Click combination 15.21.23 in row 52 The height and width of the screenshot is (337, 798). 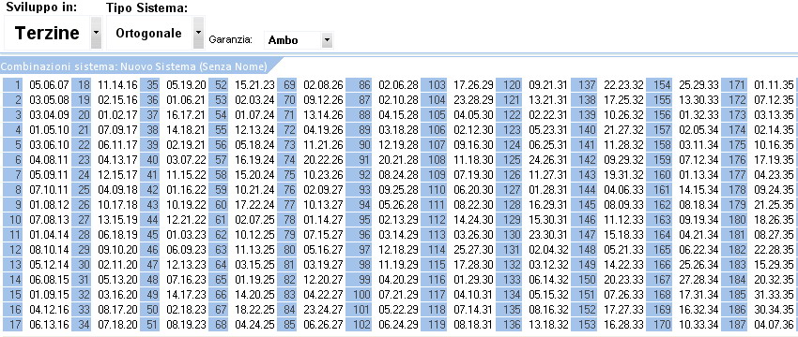point(255,85)
